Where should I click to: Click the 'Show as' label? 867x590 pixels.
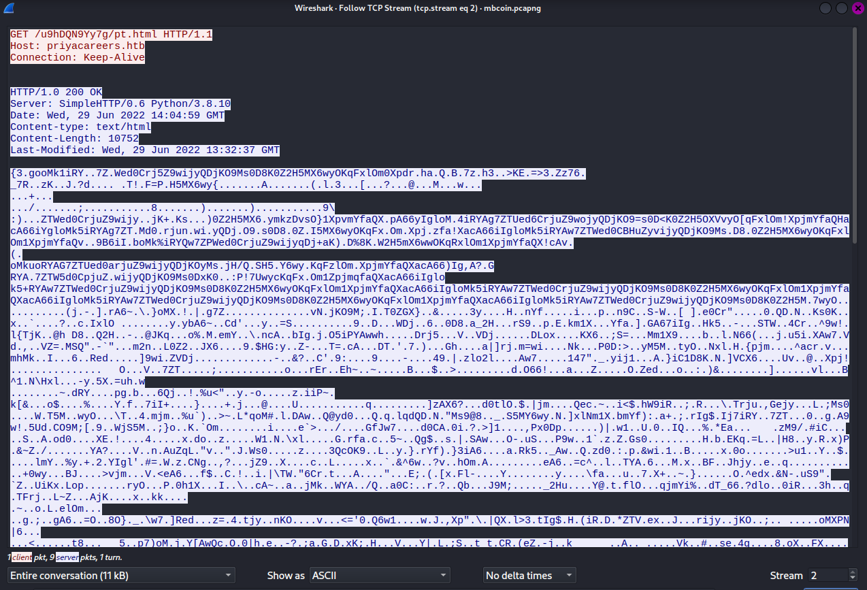pyautogui.click(x=286, y=576)
